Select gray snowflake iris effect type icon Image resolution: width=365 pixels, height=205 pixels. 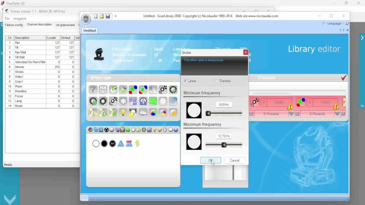point(123,101)
